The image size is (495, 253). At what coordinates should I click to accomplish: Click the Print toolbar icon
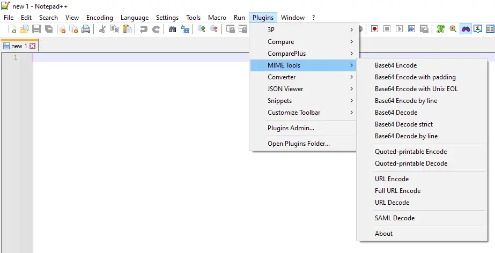[86, 29]
